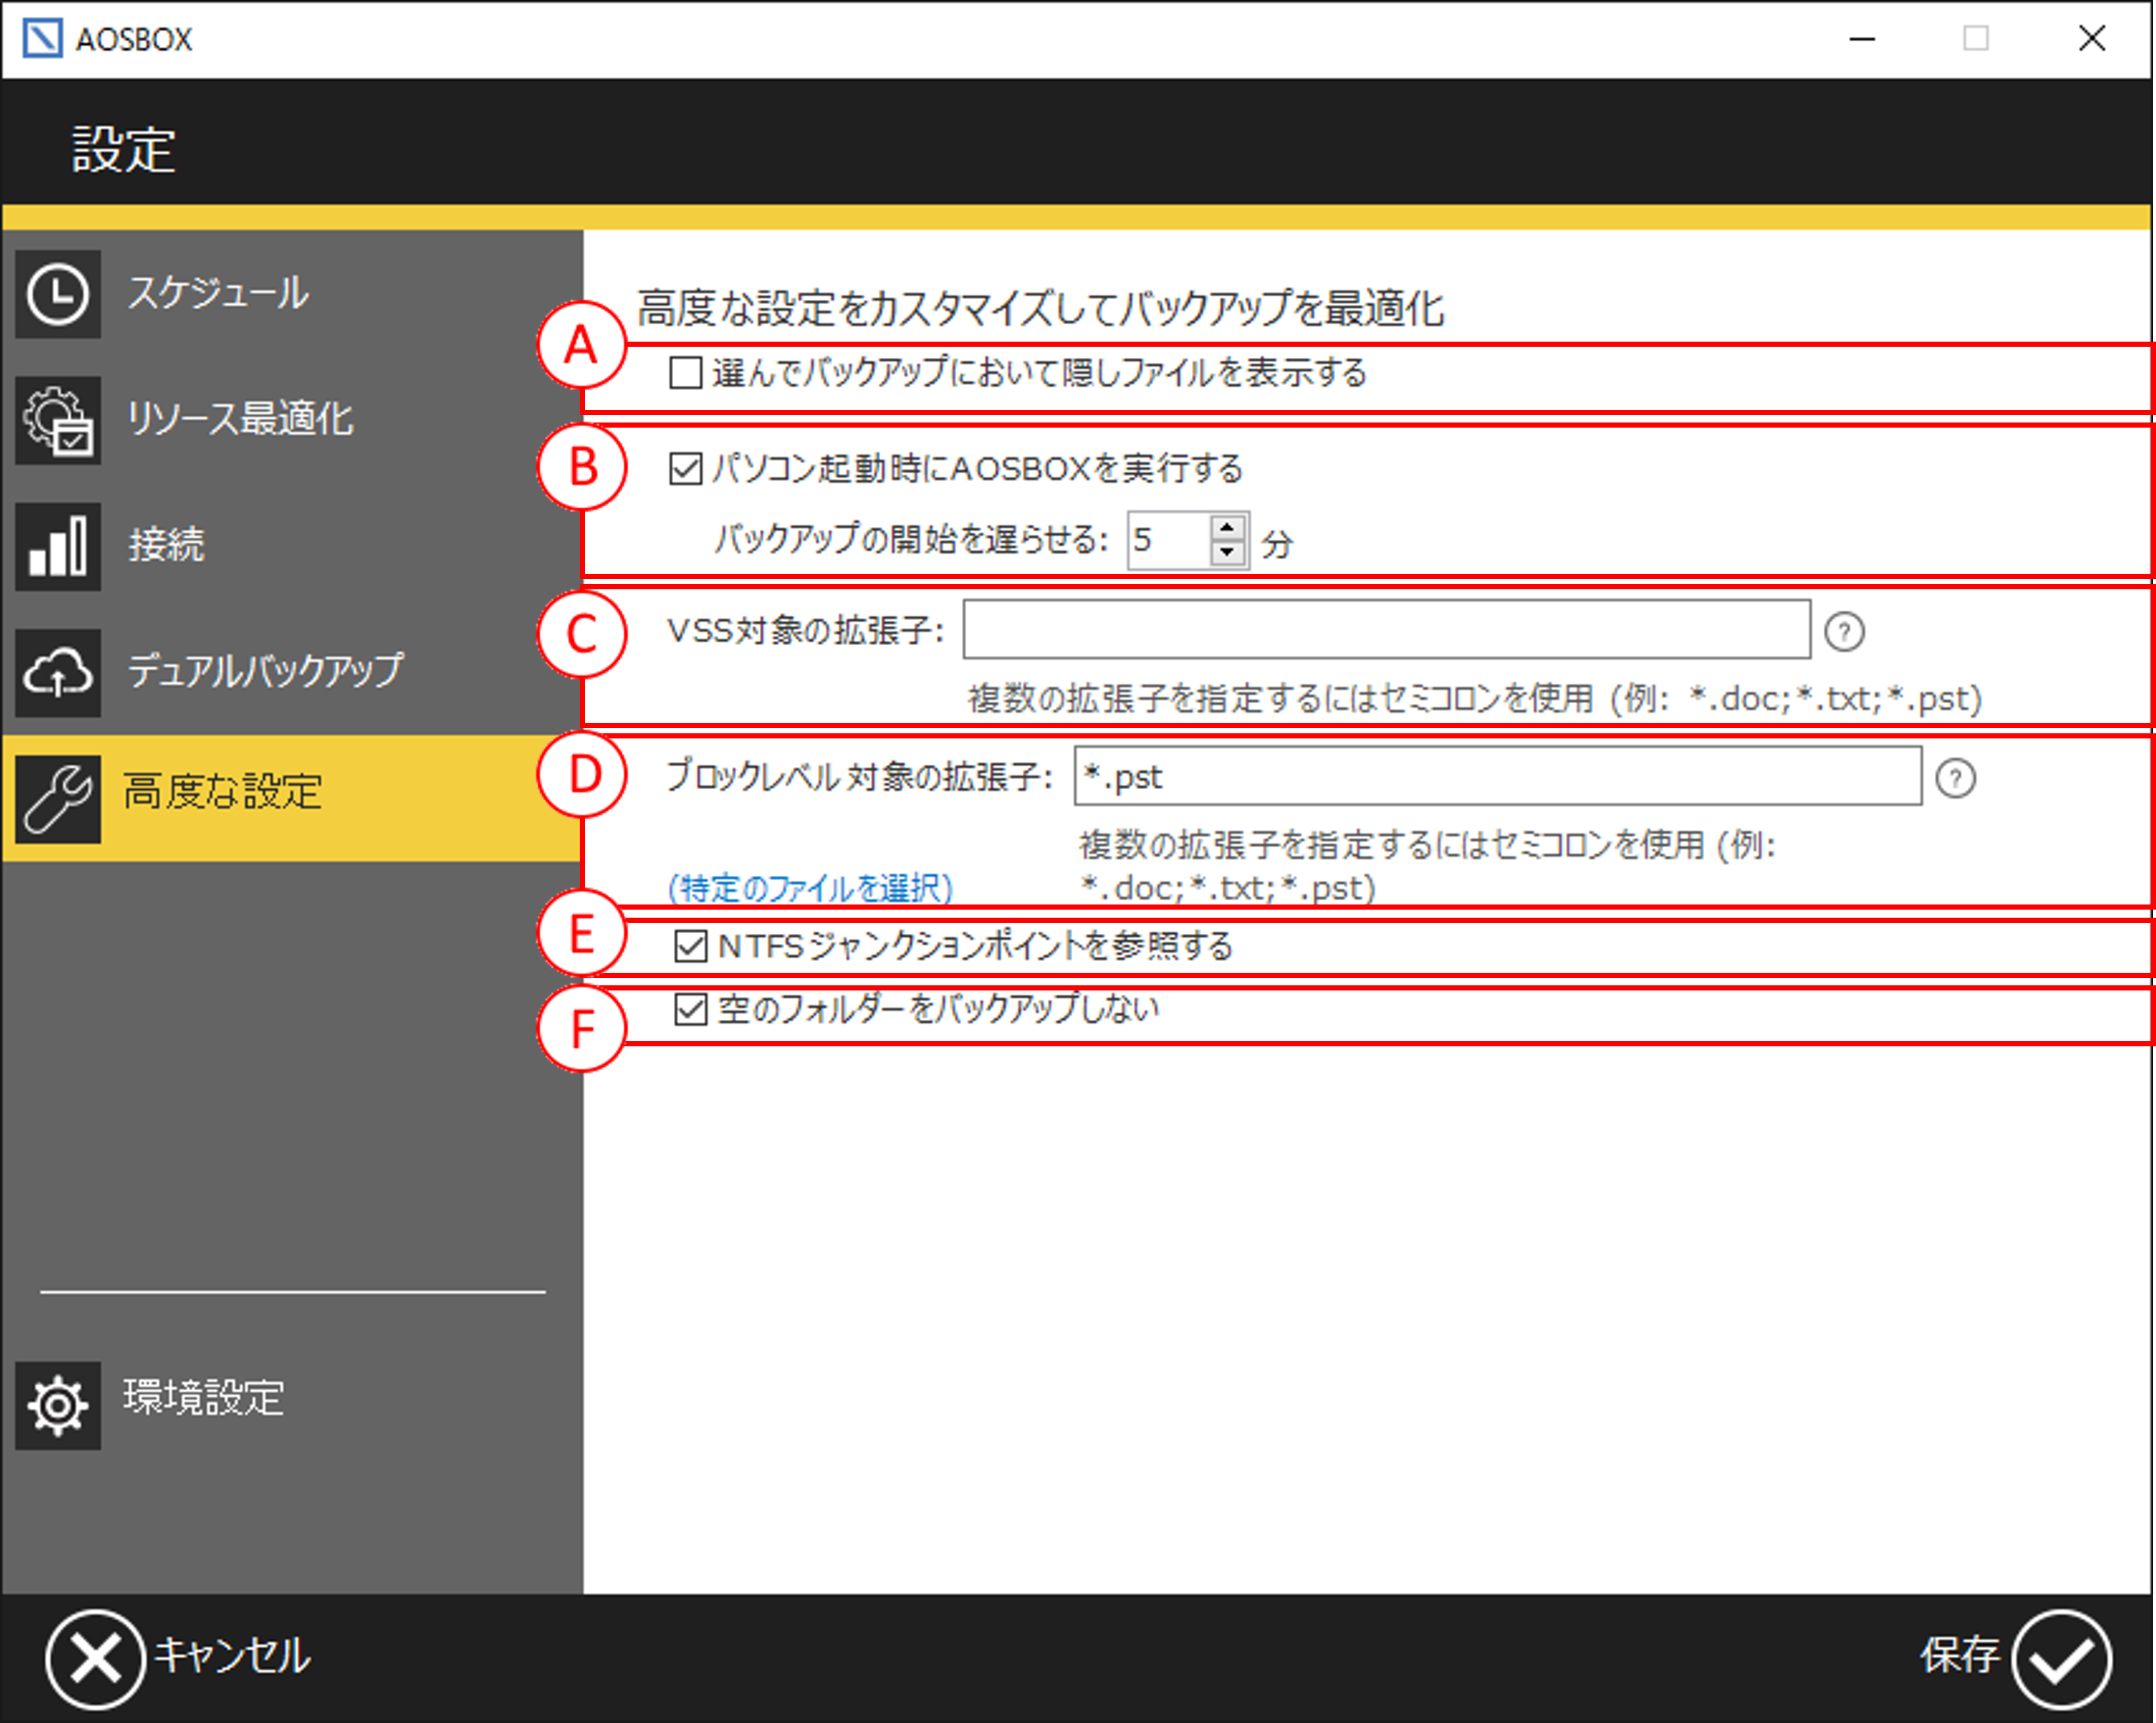
Task: Click the AOSBOX logo in title bar
Action: tap(42, 38)
